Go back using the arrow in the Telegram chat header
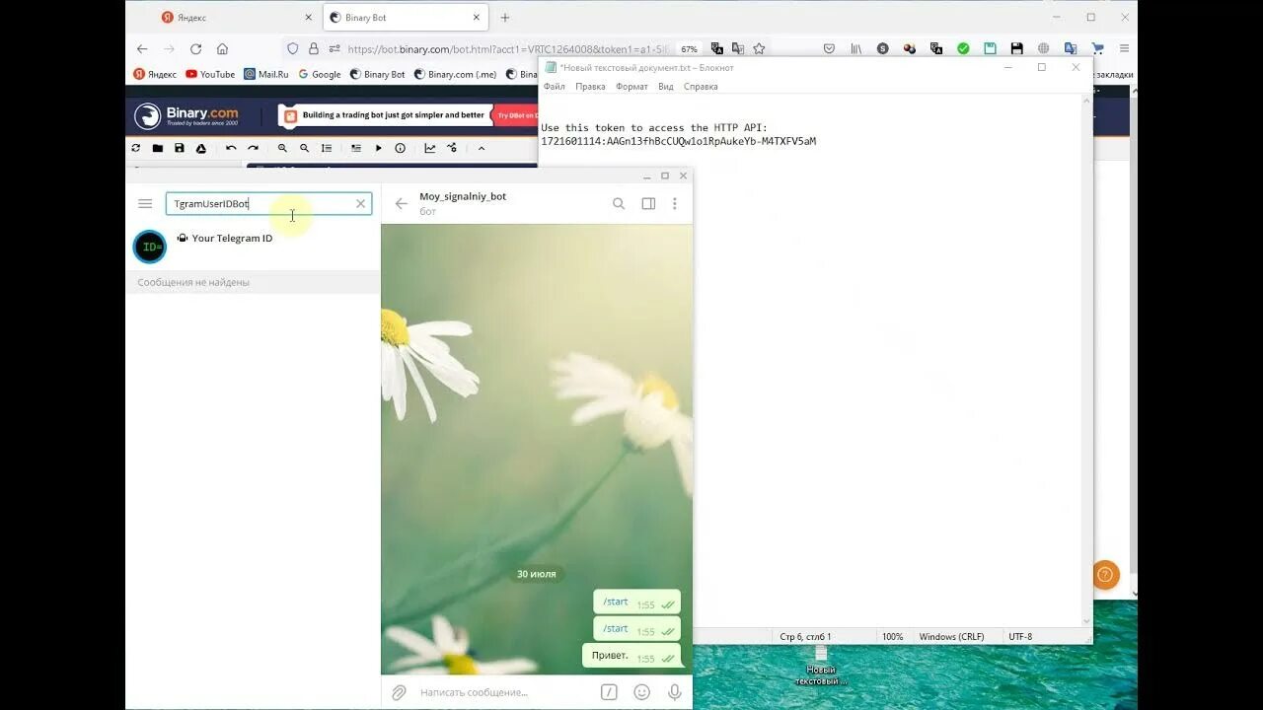Image resolution: width=1263 pixels, height=710 pixels. coord(401,204)
